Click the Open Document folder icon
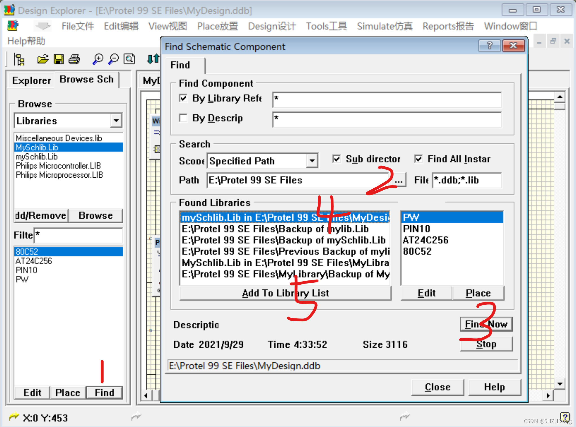Image resolution: width=576 pixels, height=427 pixels. tap(43, 59)
